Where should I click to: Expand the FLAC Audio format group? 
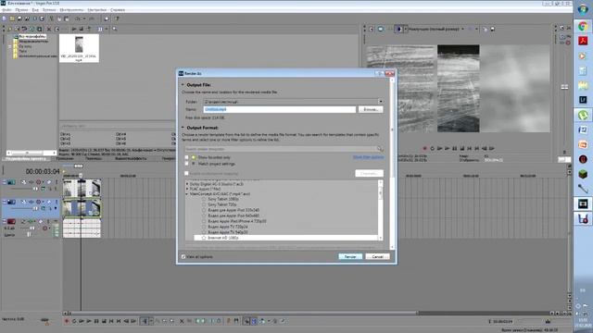tap(187, 189)
